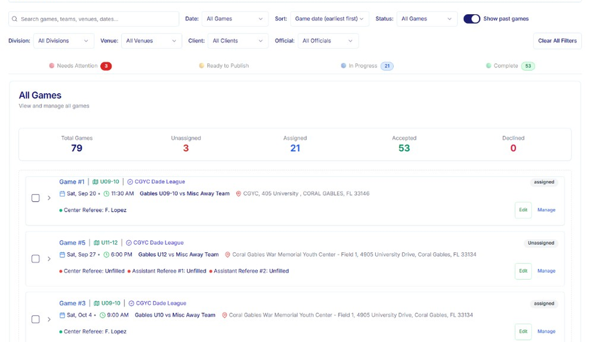Open the Game #5 title link
Image resolution: width=608 pixels, height=342 pixels.
[x=72, y=243]
